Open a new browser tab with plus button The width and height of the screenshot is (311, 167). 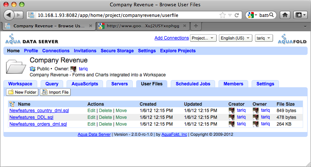point(196,26)
